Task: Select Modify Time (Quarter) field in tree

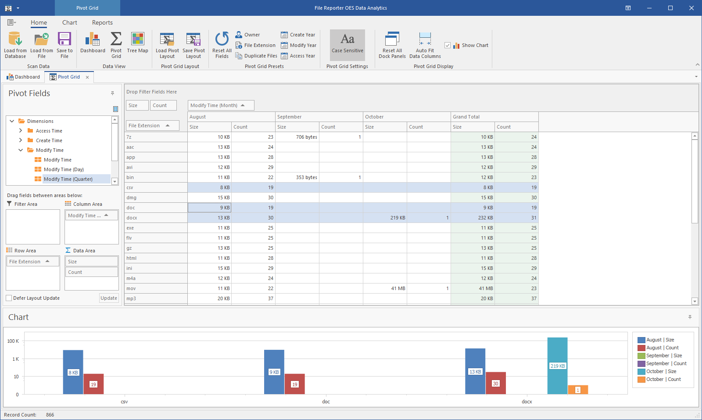Action: 68,179
